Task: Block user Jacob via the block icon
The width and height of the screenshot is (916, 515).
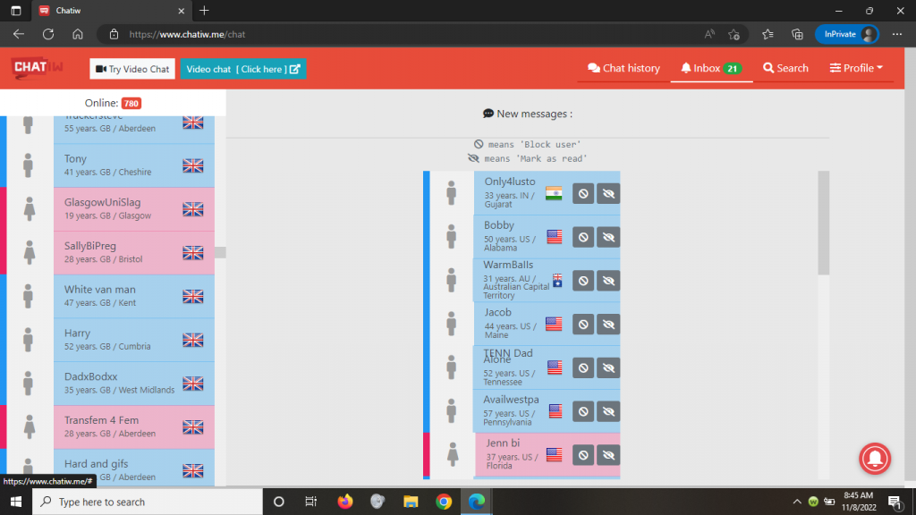Action: pos(583,324)
